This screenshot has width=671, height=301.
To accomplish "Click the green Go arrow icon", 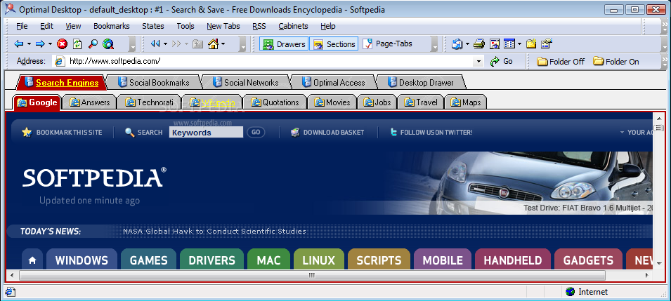I will 495,61.
